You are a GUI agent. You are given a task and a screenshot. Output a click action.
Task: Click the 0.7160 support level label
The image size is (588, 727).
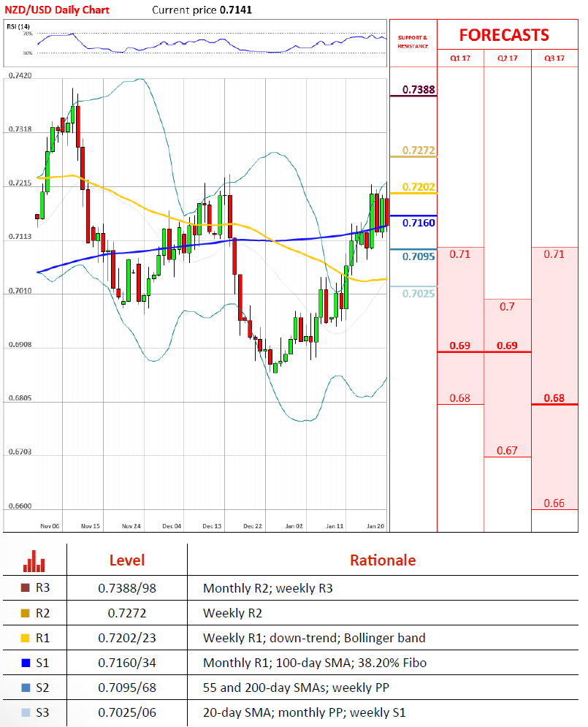click(419, 223)
